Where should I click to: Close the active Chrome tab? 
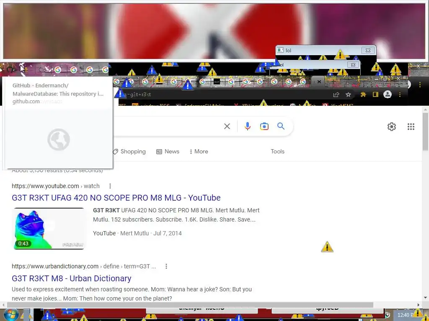click(319, 82)
